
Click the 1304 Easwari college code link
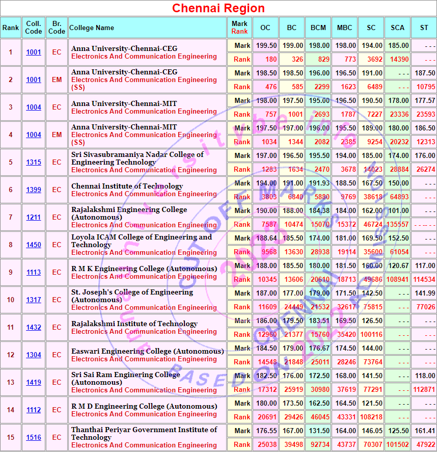(34, 355)
